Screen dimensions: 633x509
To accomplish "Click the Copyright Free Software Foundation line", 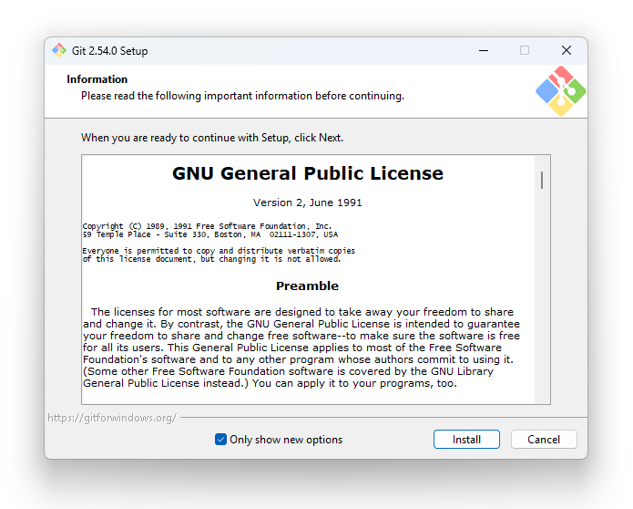I will tap(207, 226).
